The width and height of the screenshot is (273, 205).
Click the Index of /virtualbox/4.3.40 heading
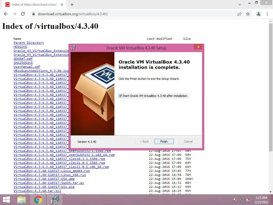[50, 26]
